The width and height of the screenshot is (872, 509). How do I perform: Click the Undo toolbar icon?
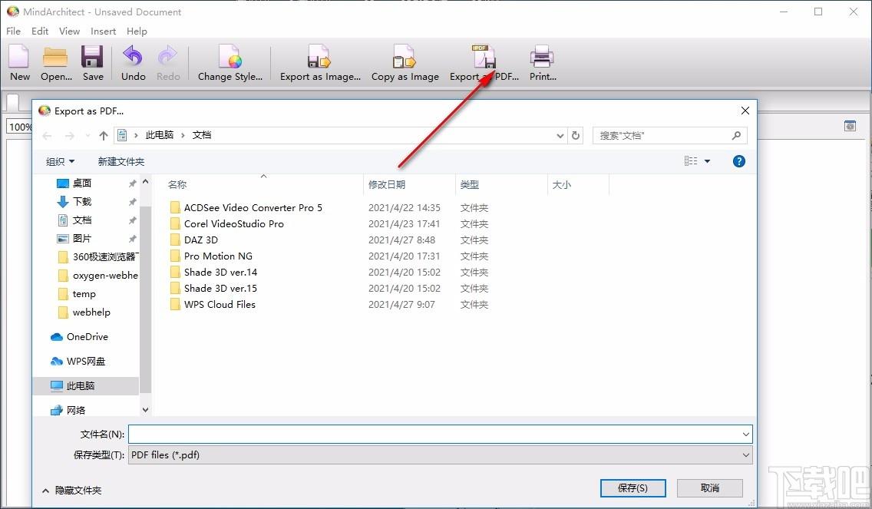click(x=133, y=63)
